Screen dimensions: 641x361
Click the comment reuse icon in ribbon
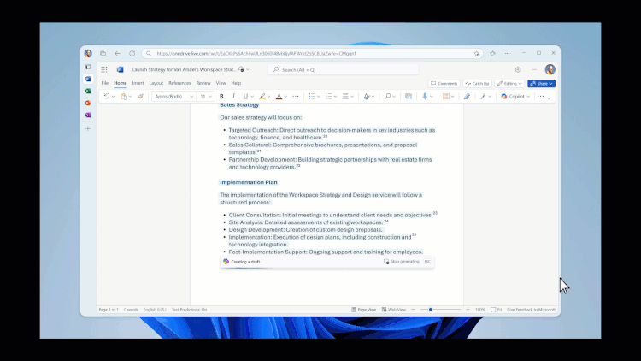point(409,96)
